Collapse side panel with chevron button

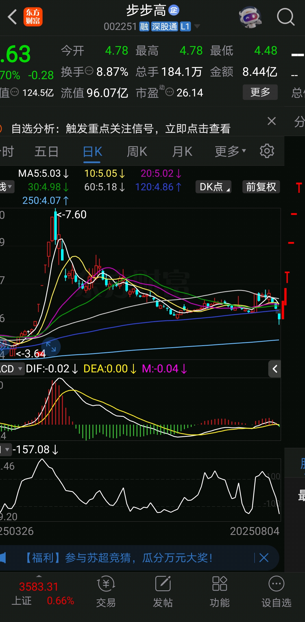coord(274,369)
